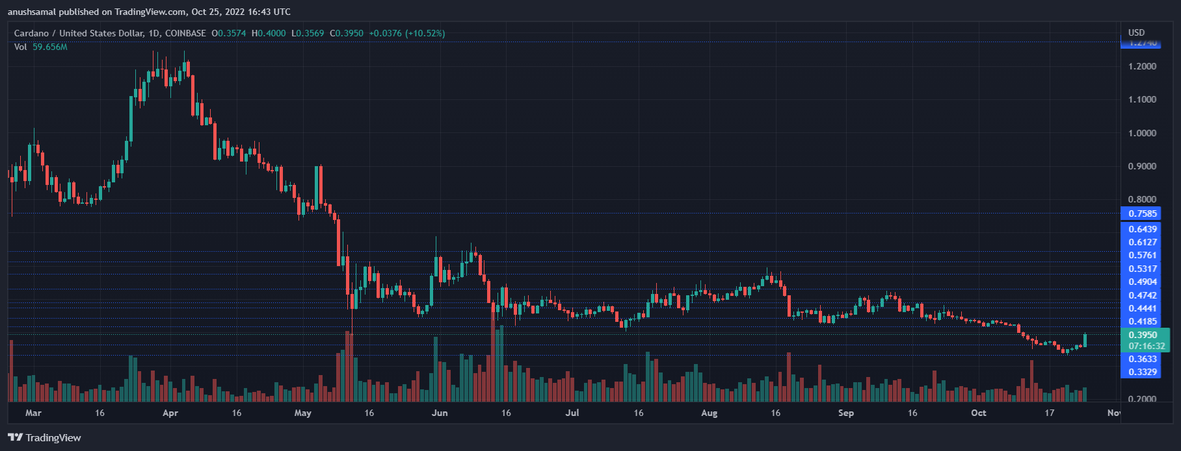Click the 0.3329 price level tag

pyautogui.click(x=1142, y=372)
